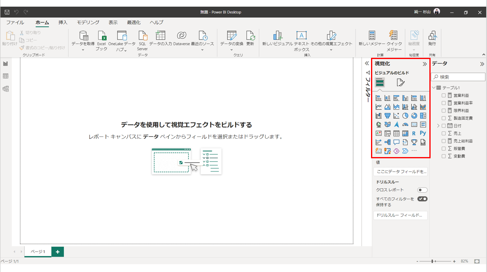
Task: Open the format visual (paintbrush) tab
Action: pos(400,82)
